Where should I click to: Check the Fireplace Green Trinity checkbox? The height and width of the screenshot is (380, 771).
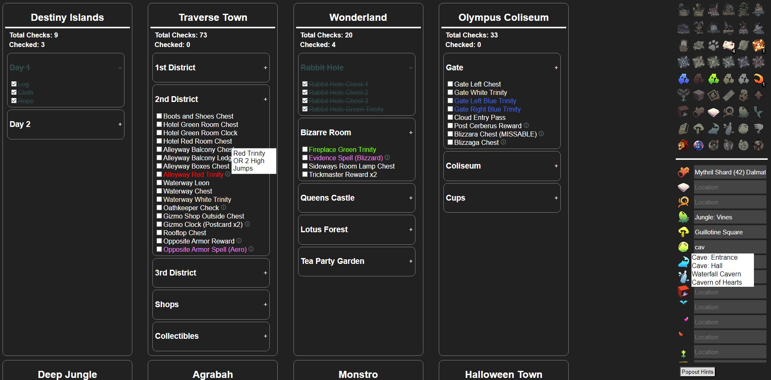(305, 149)
